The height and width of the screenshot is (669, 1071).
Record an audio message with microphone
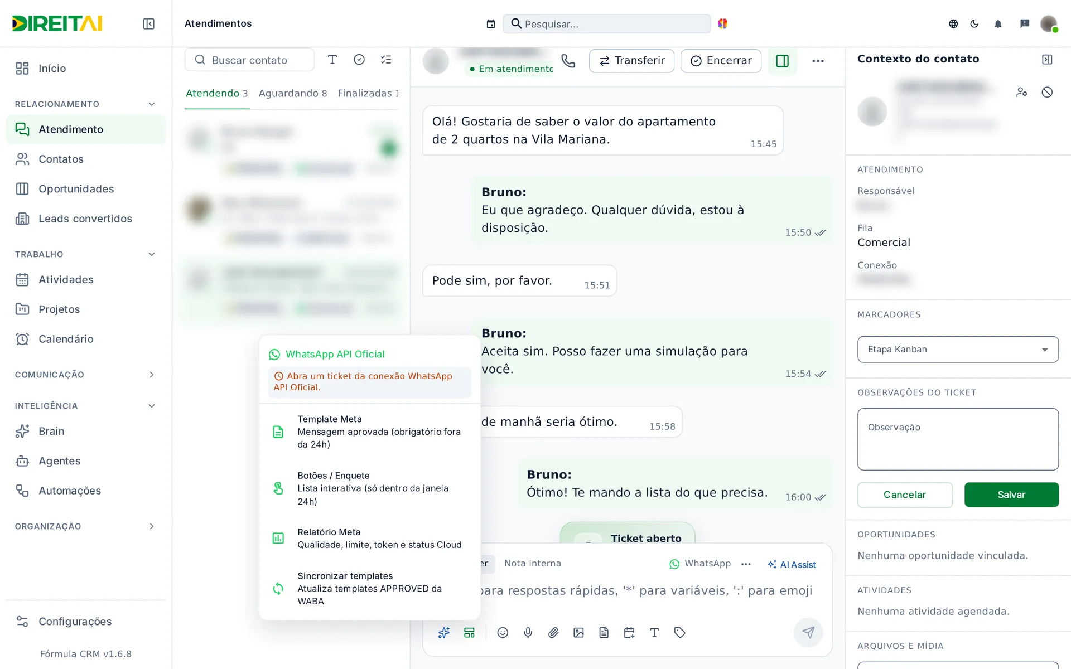[528, 632]
